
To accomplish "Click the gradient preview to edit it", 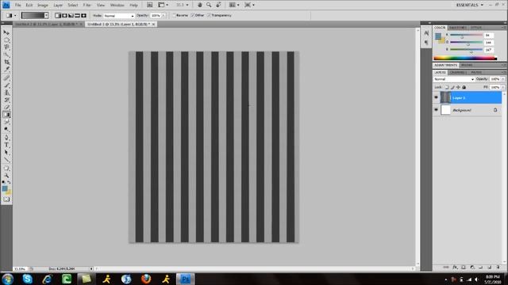I will pos(33,16).
